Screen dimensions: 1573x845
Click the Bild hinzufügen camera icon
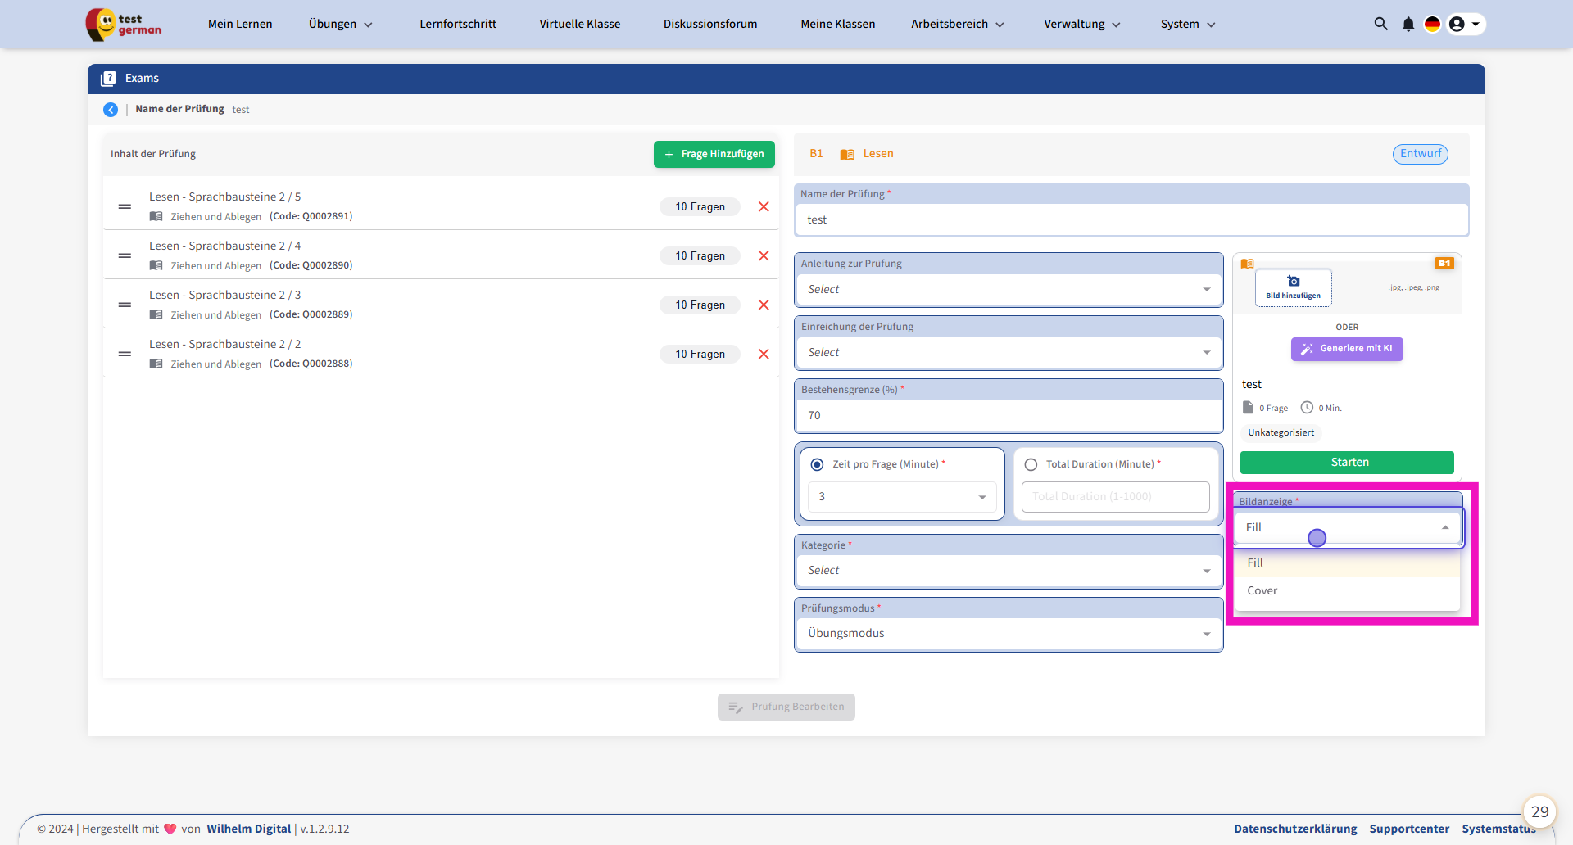[x=1293, y=282]
